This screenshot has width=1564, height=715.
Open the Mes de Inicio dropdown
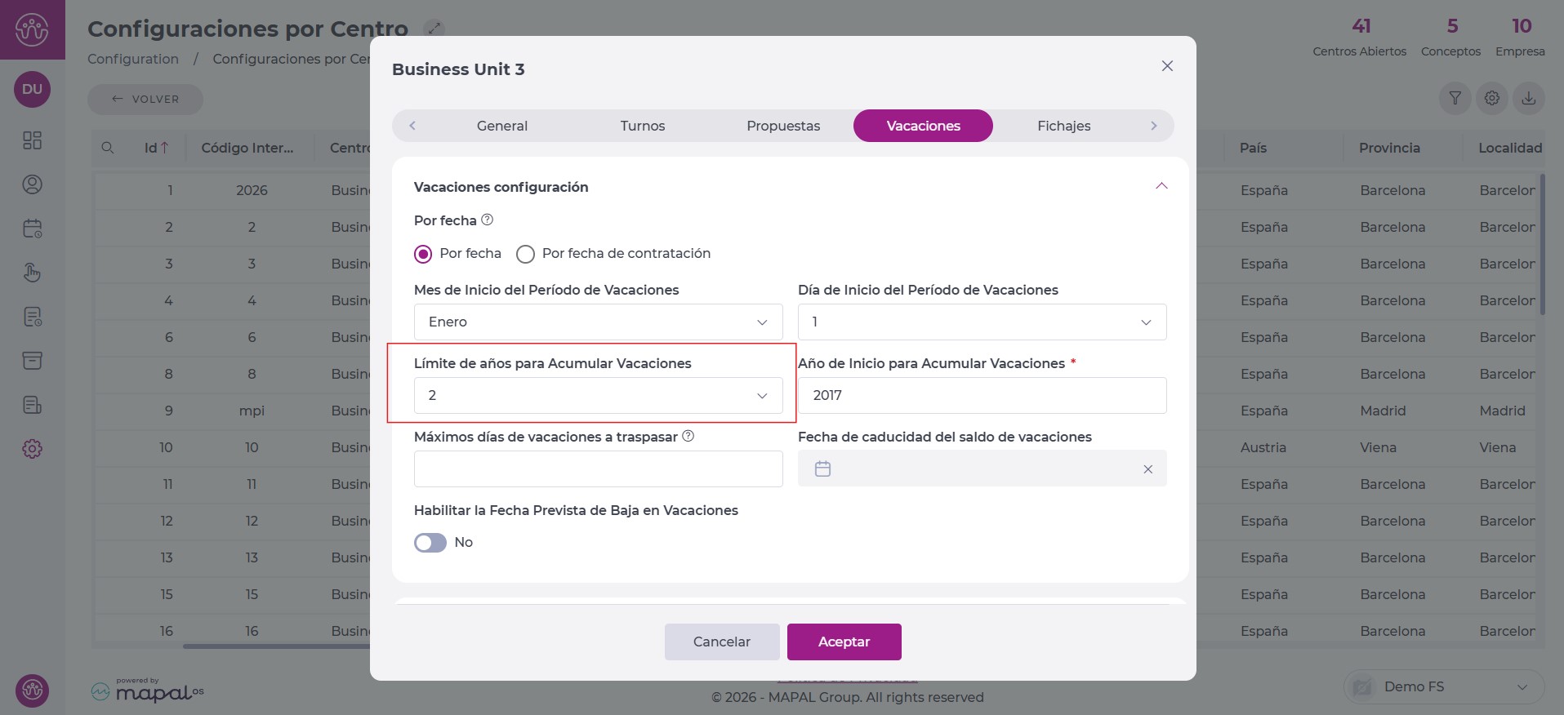coord(598,322)
